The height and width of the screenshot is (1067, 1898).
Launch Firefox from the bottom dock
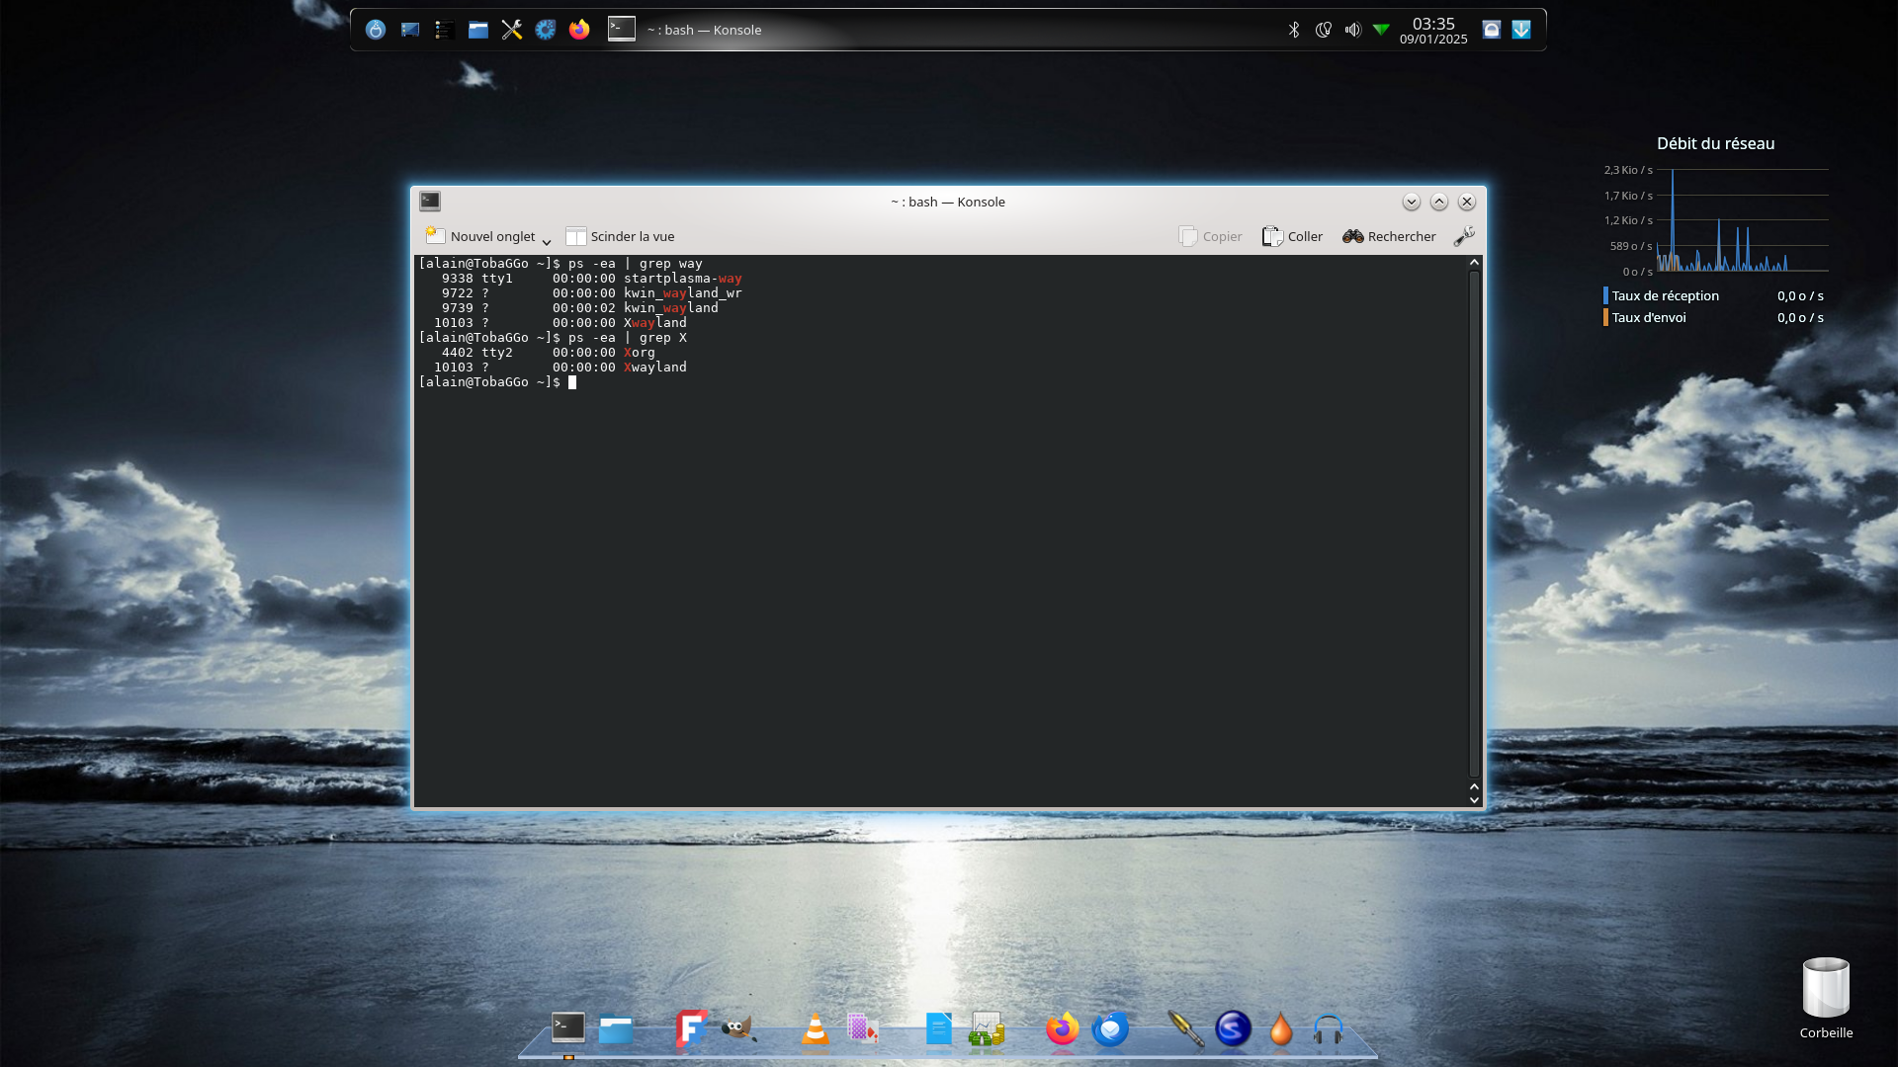coord(1062,1028)
